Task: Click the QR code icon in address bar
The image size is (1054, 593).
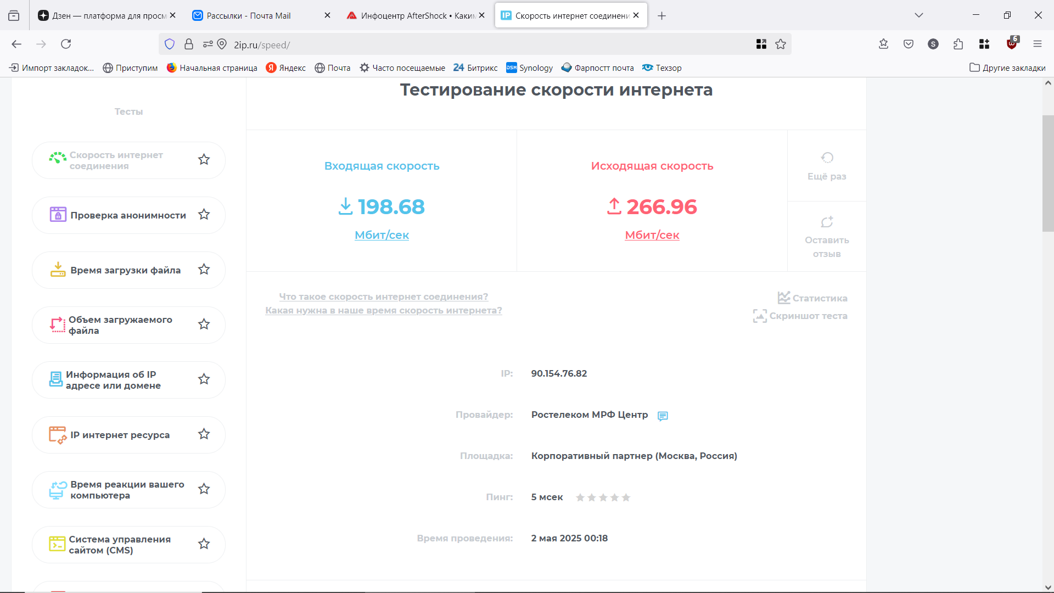Action: (761, 44)
